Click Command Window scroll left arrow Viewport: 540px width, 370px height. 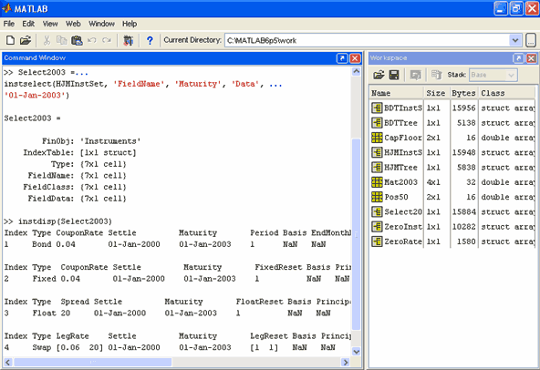pos(7,362)
